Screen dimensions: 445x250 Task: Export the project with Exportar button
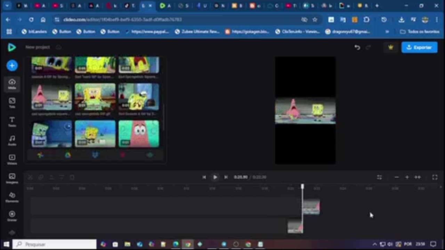(x=419, y=47)
